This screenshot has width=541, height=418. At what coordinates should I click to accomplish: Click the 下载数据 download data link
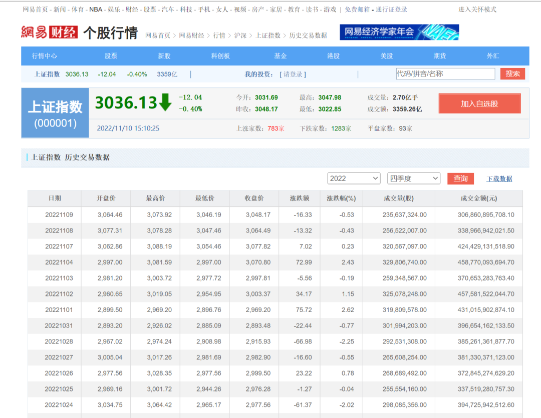(499, 179)
